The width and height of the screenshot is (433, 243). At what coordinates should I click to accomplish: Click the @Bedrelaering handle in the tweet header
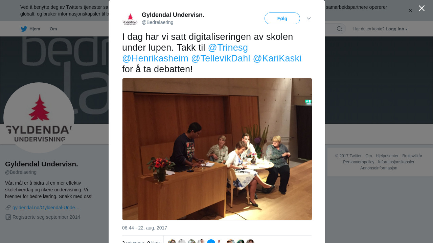(x=158, y=22)
